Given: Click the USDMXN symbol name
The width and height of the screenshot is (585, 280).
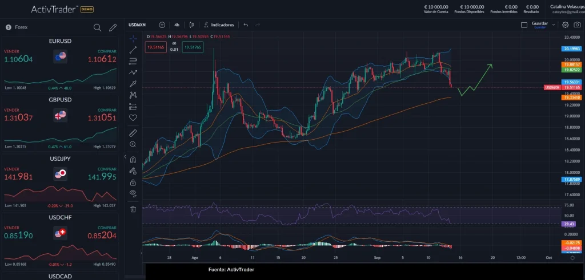Looking at the screenshot, I should point(137,25).
